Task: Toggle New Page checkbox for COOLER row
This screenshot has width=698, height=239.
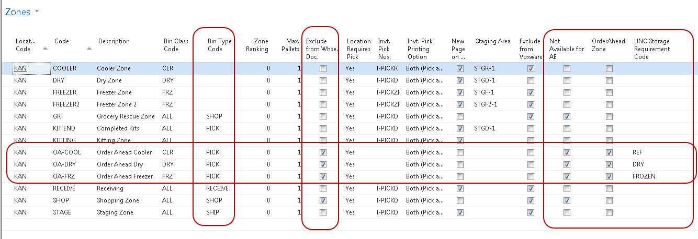Action: point(460,68)
